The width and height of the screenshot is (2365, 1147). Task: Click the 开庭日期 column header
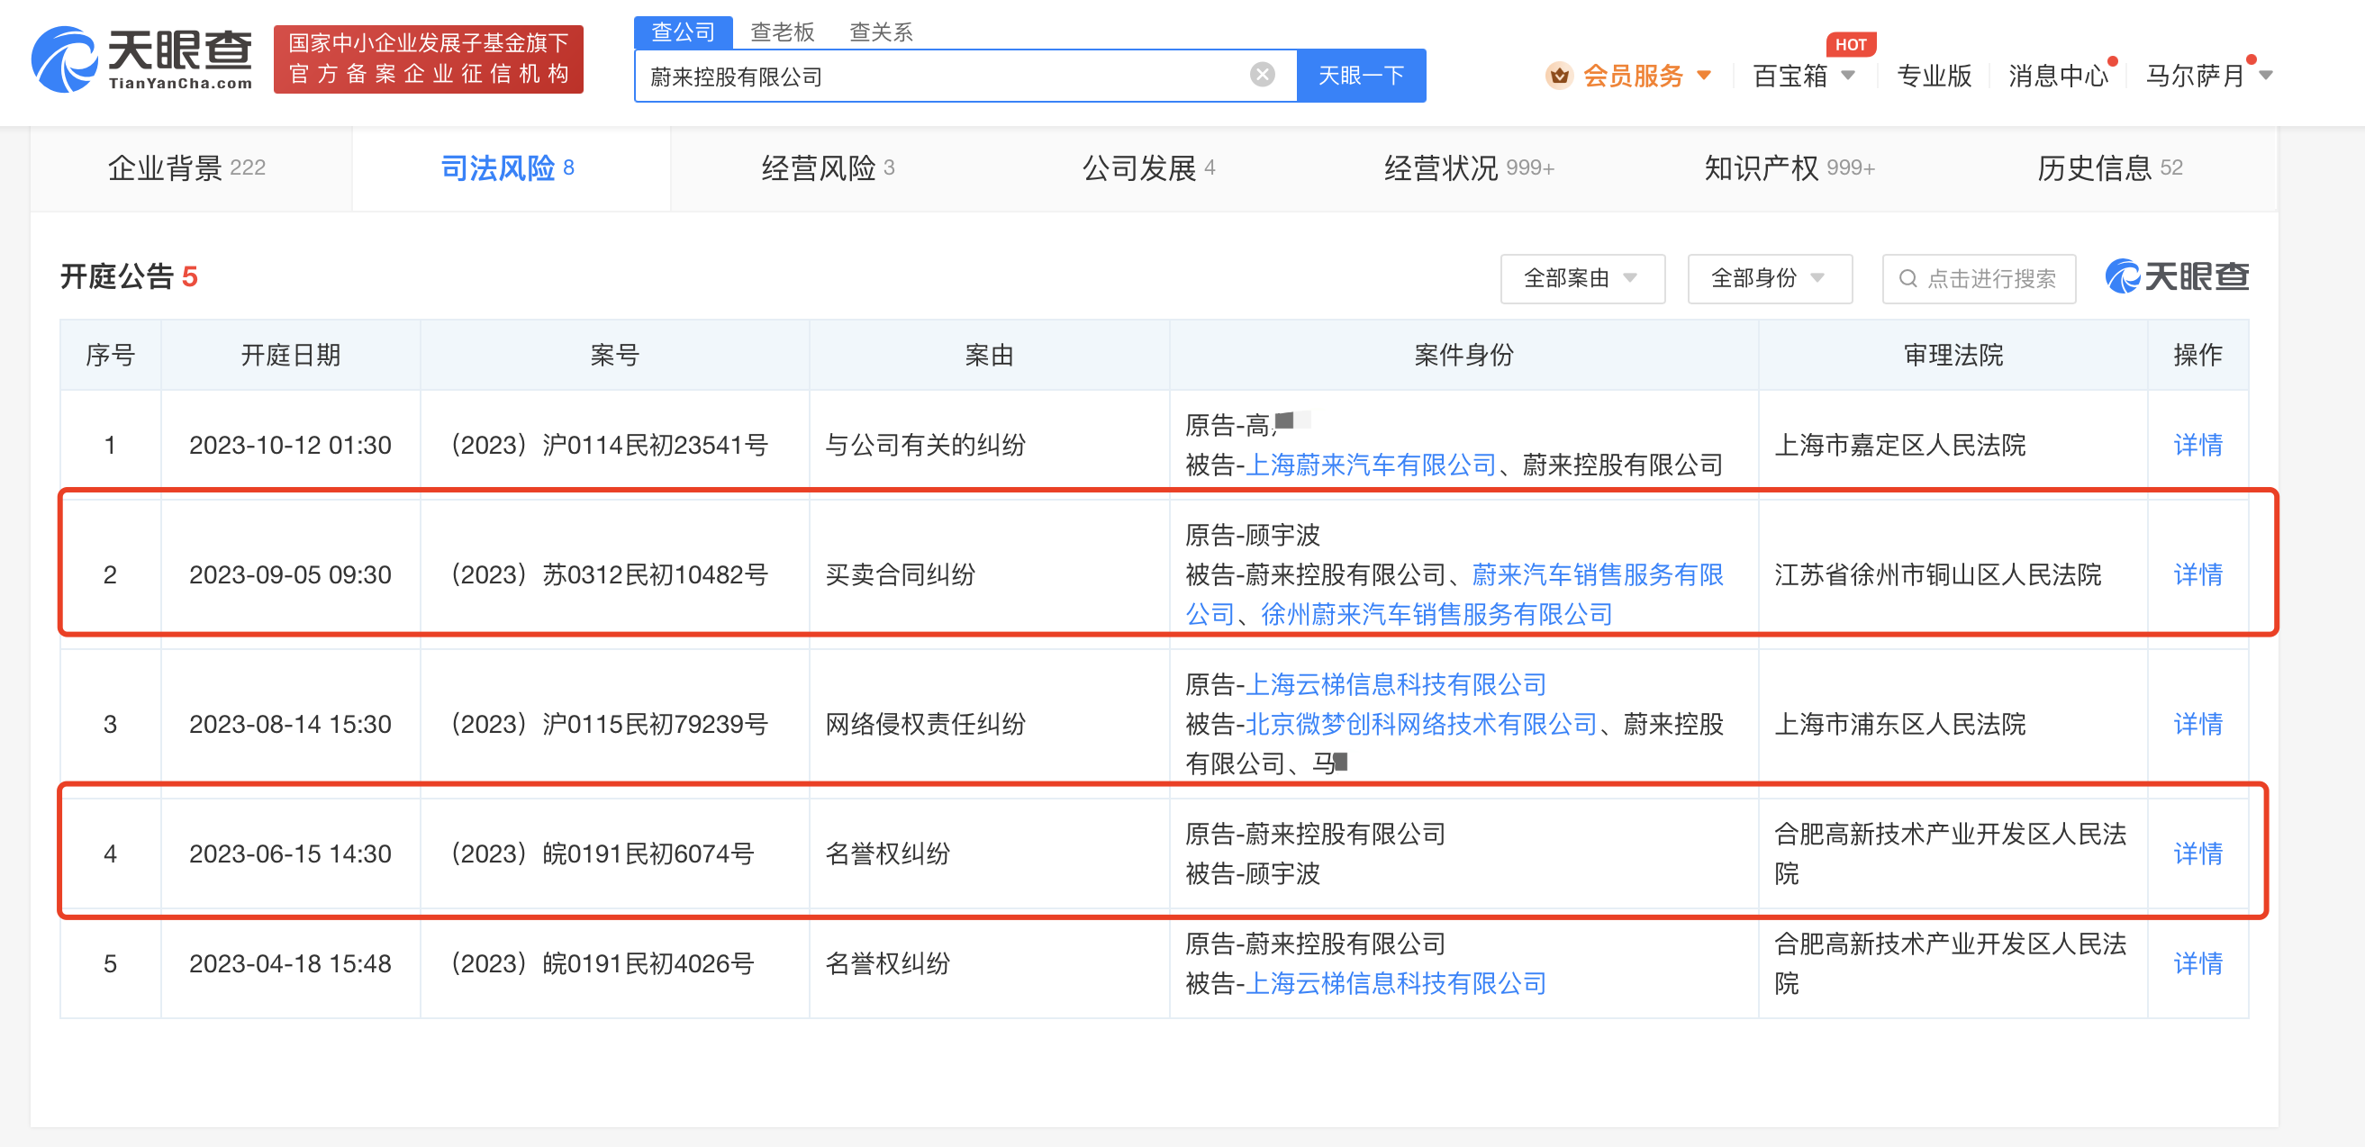(290, 355)
